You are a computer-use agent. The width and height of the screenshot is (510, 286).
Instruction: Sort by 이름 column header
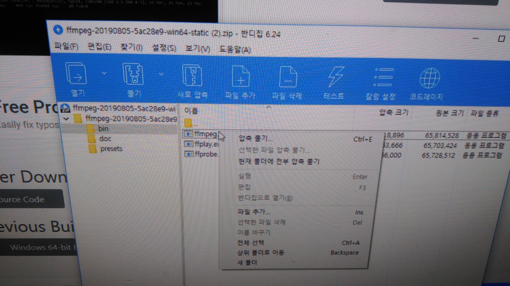pyautogui.click(x=192, y=111)
